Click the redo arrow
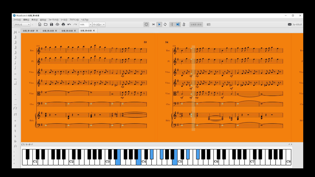 pos(75,25)
